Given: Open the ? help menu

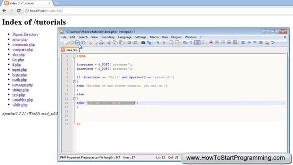Looking at the screenshot, I should tap(201, 37).
